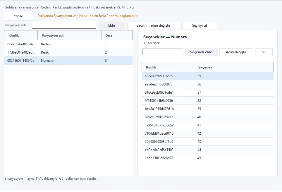
Task: Click the Ekle button
Action: coord(111,25)
